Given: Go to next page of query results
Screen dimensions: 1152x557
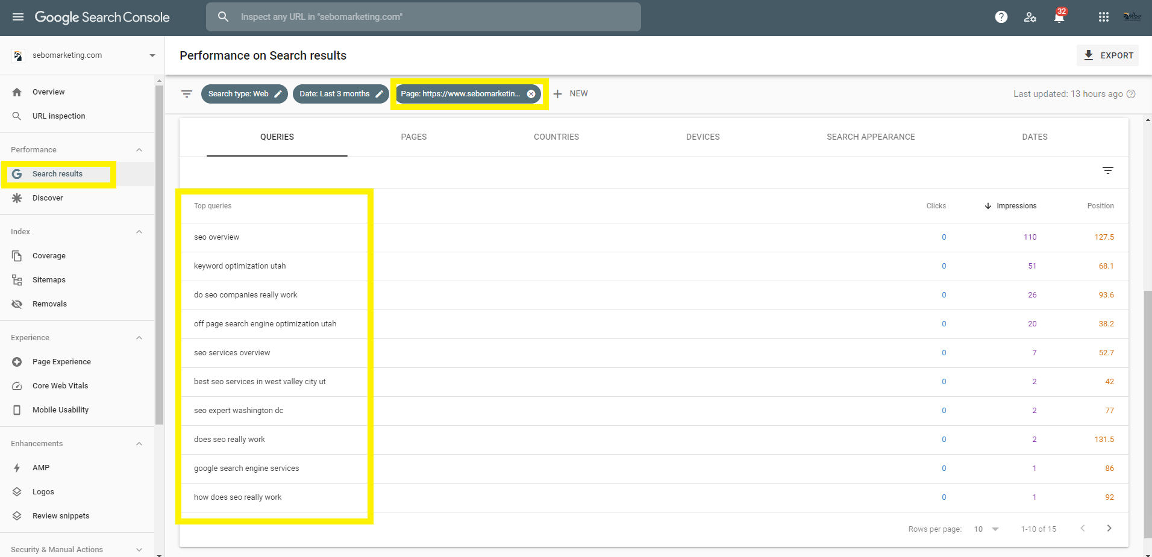Looking at the screenshot, I should 1109,528.
